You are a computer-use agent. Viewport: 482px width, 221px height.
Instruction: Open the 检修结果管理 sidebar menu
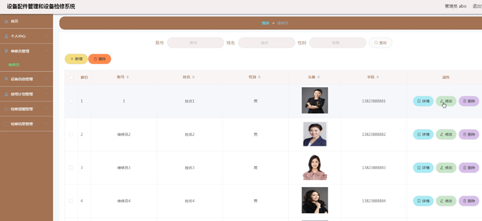pos(26,124)
